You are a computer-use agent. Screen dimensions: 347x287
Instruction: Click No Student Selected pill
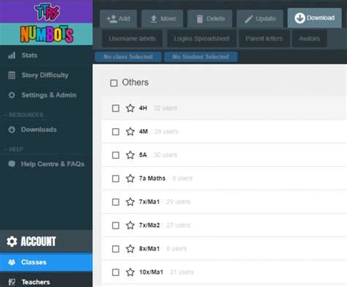tap(201, 57)
